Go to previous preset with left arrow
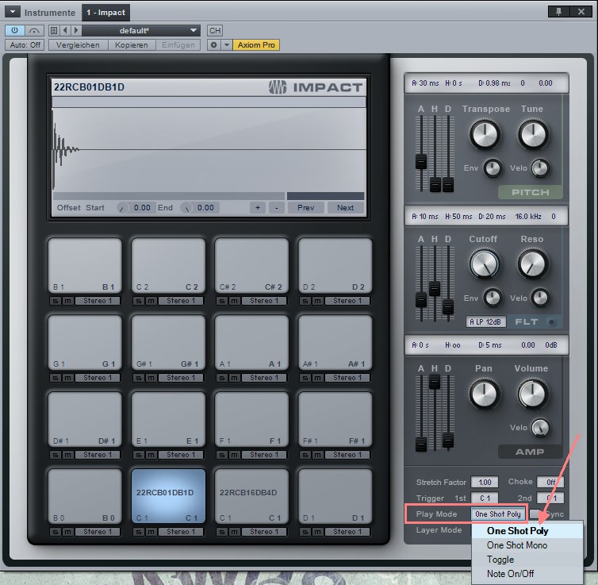This screenshot has width=598, height=585. (65, 30)
